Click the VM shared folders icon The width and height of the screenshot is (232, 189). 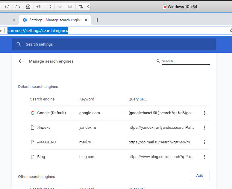81,7
